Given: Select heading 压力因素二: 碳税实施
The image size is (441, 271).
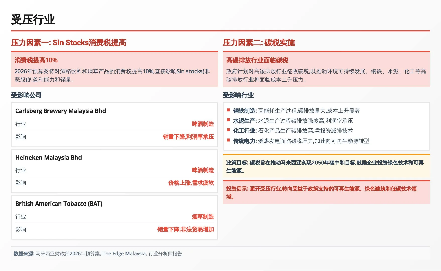Looking at the screenshot, I should (259, 43).
